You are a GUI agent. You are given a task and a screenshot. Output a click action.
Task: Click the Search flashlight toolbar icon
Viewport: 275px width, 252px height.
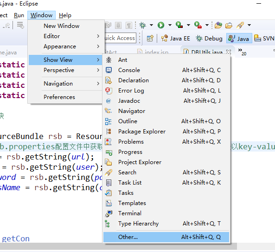[x=240, y=25]
